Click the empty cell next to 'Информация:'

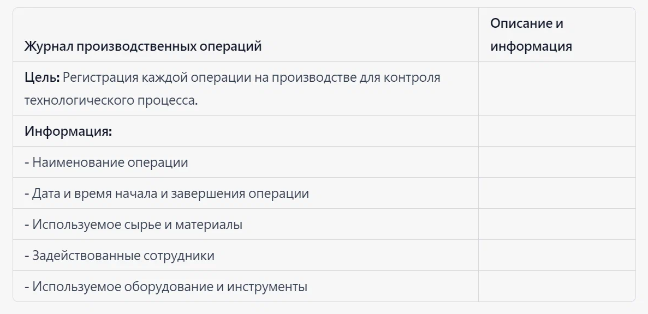(x=557, y=131)
